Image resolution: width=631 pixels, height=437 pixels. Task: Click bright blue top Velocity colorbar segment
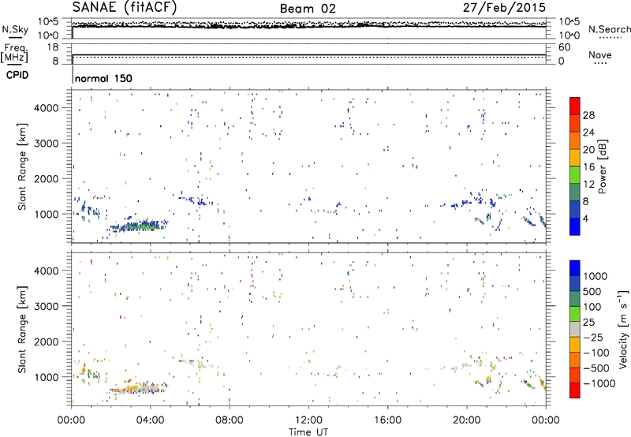[x=575, y=268]
